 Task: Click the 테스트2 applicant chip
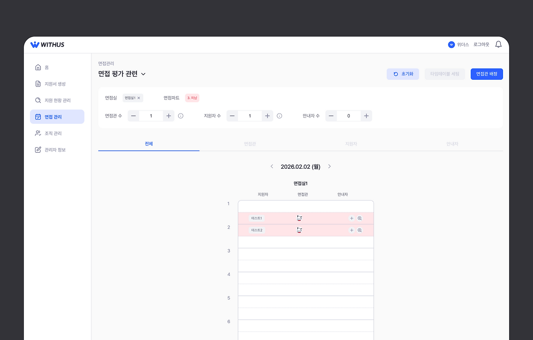pos(257,230)
